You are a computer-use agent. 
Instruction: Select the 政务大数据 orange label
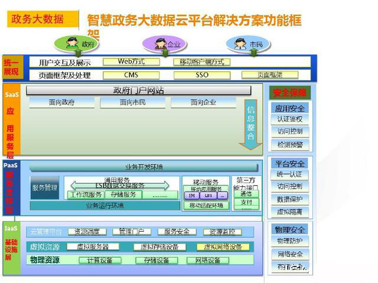pos(38,19)
